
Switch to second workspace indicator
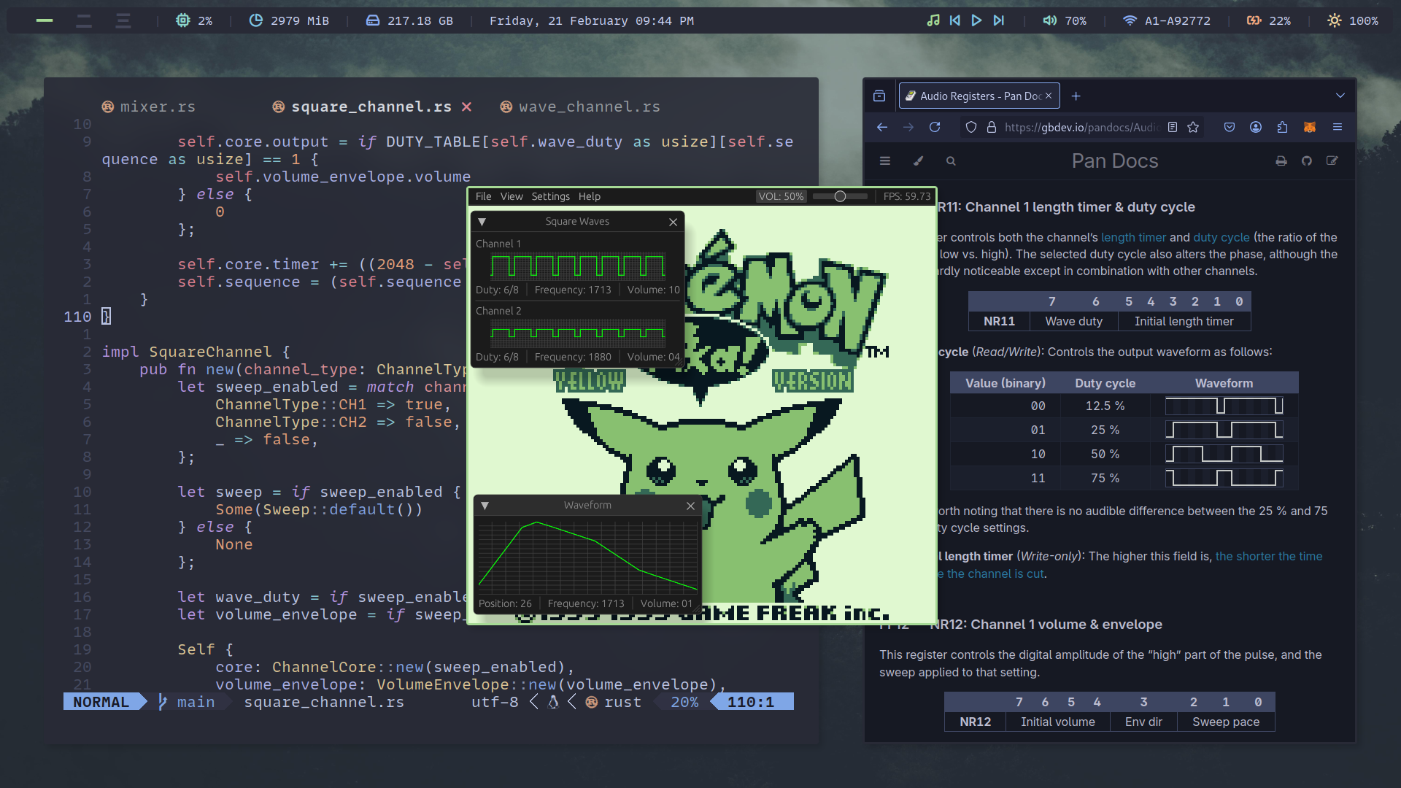pyautogui.click(x=84, y=20)
